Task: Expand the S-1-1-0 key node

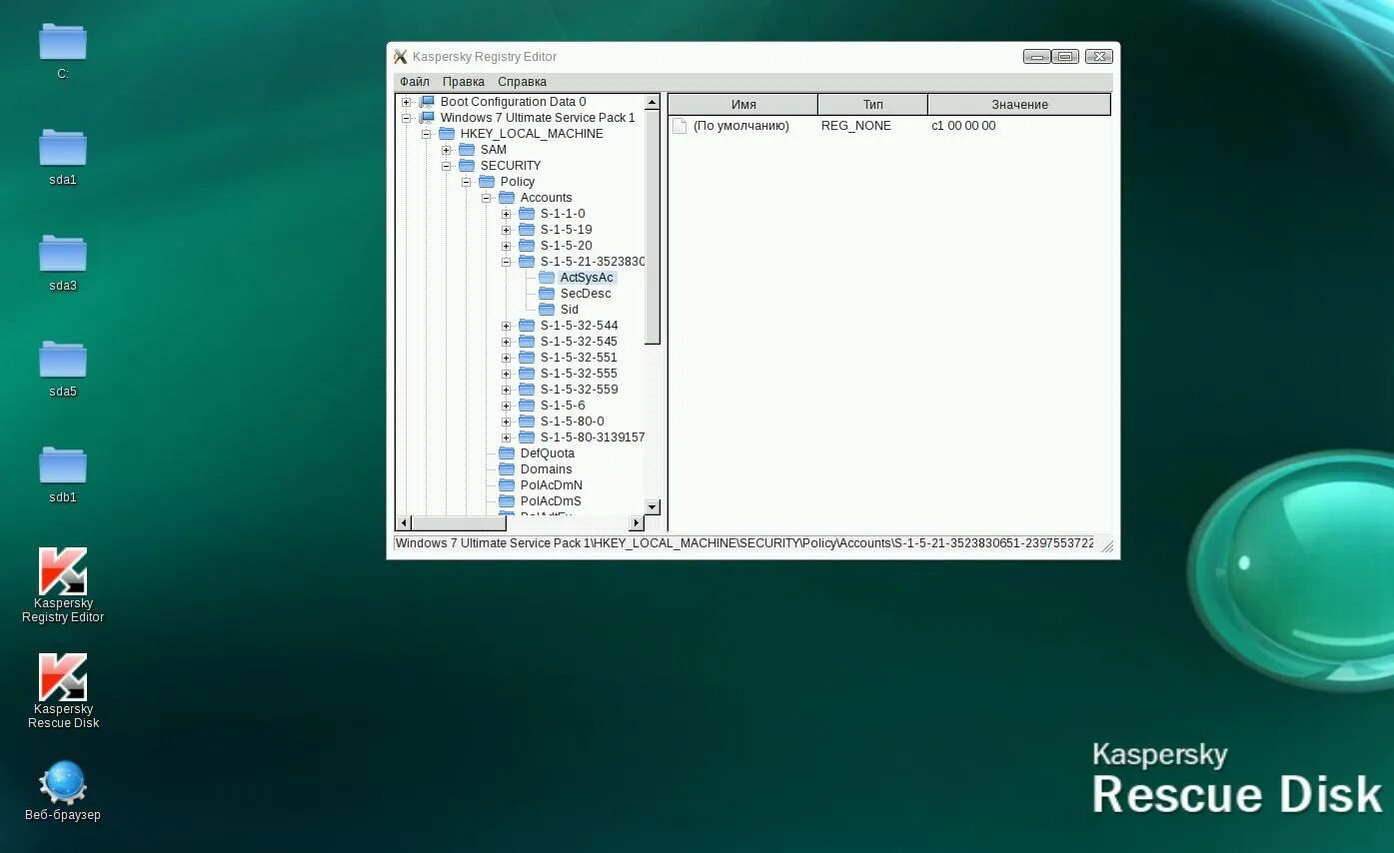Action: click(507, 214)
